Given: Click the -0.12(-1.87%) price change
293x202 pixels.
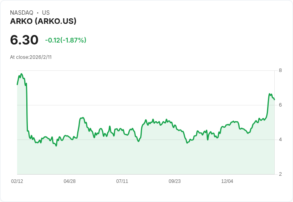Looking at the screenshot, I should point(66,40).
